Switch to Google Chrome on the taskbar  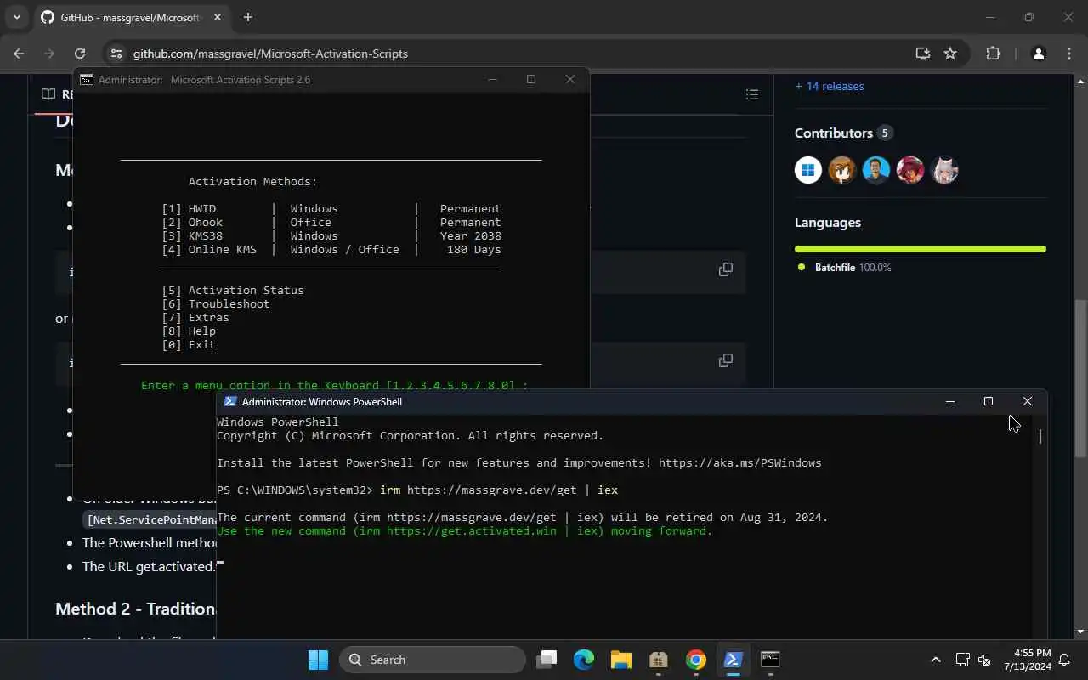click(695, 660)
